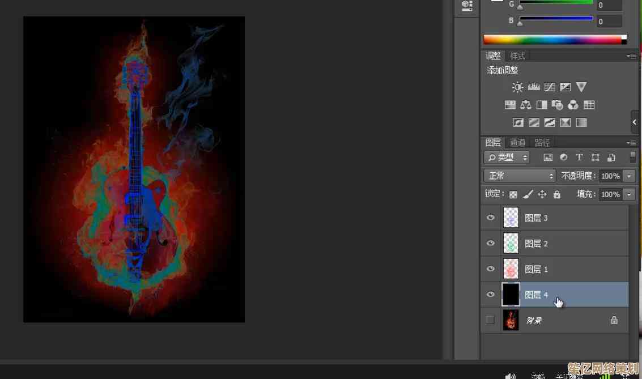
Task: Filter layers by text type icon
Action: (x=579, y=157)
